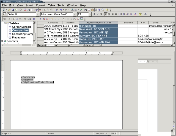Toggle STD selection mode in status bar
176x136 pixels.
pos(108,134)
